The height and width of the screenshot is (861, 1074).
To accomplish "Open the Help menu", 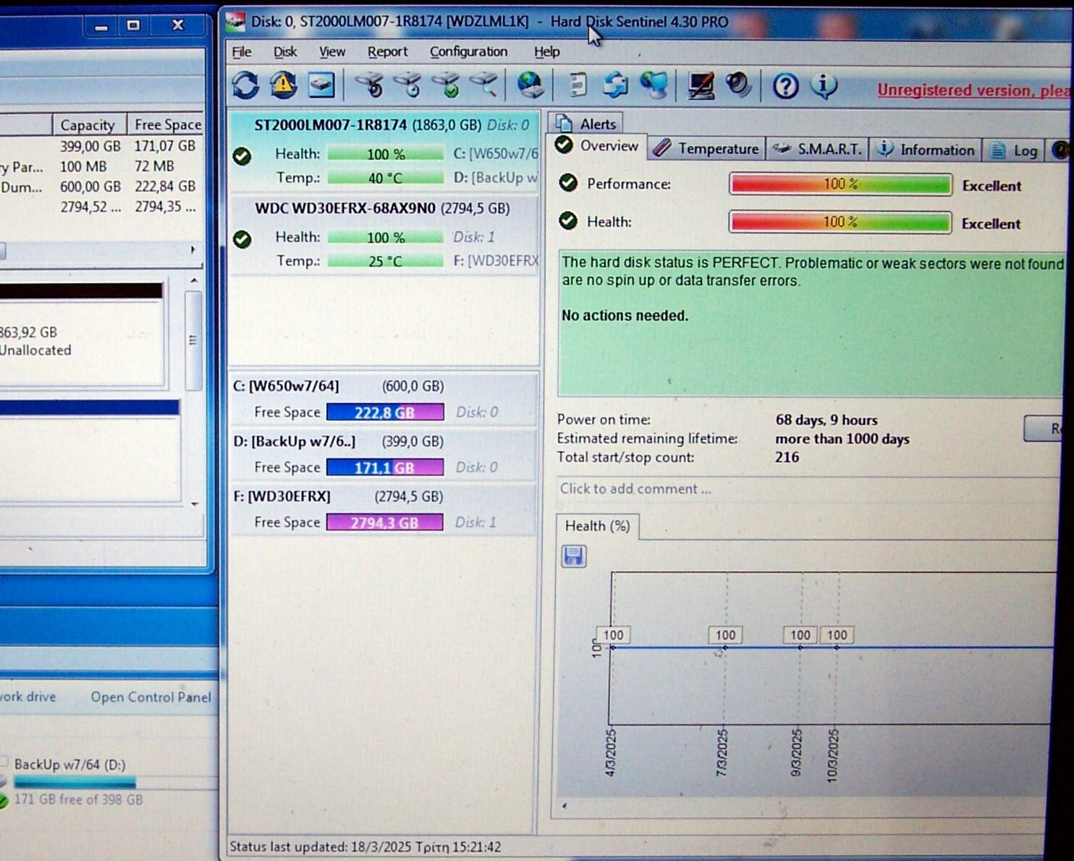I will [547, 51].
